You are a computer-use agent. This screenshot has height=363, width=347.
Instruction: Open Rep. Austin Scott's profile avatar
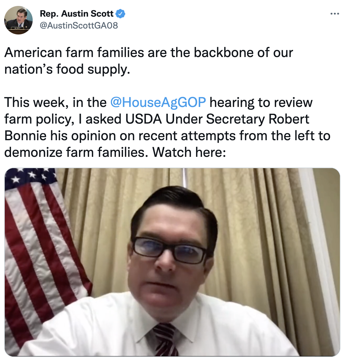tap(18, 20)
